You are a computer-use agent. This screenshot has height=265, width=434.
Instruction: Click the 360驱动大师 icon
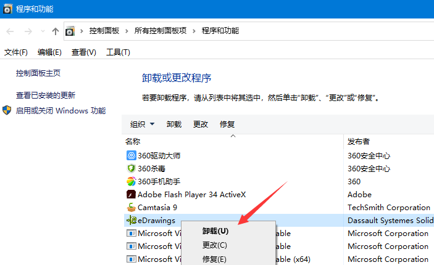tap(131, 155)
